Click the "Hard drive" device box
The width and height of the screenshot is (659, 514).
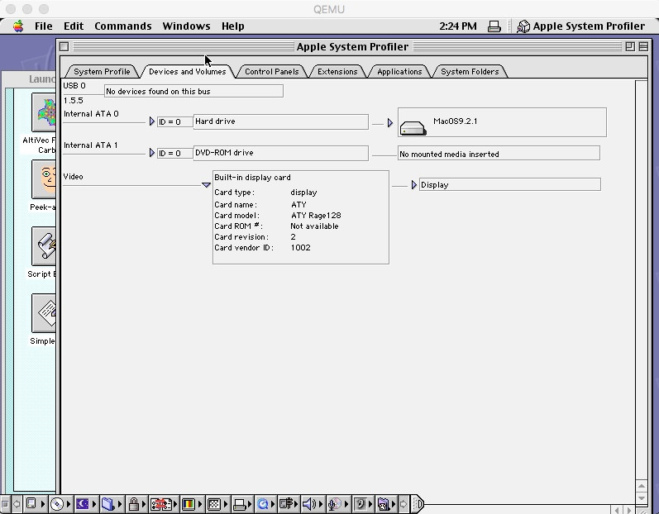281,121
